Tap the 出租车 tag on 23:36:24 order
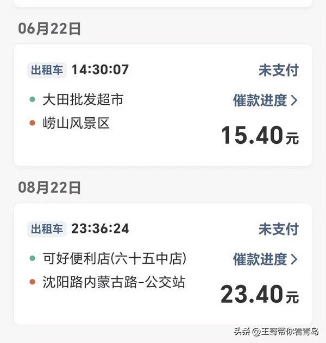Viewport: 326px width, 343px height. point(47,229)
